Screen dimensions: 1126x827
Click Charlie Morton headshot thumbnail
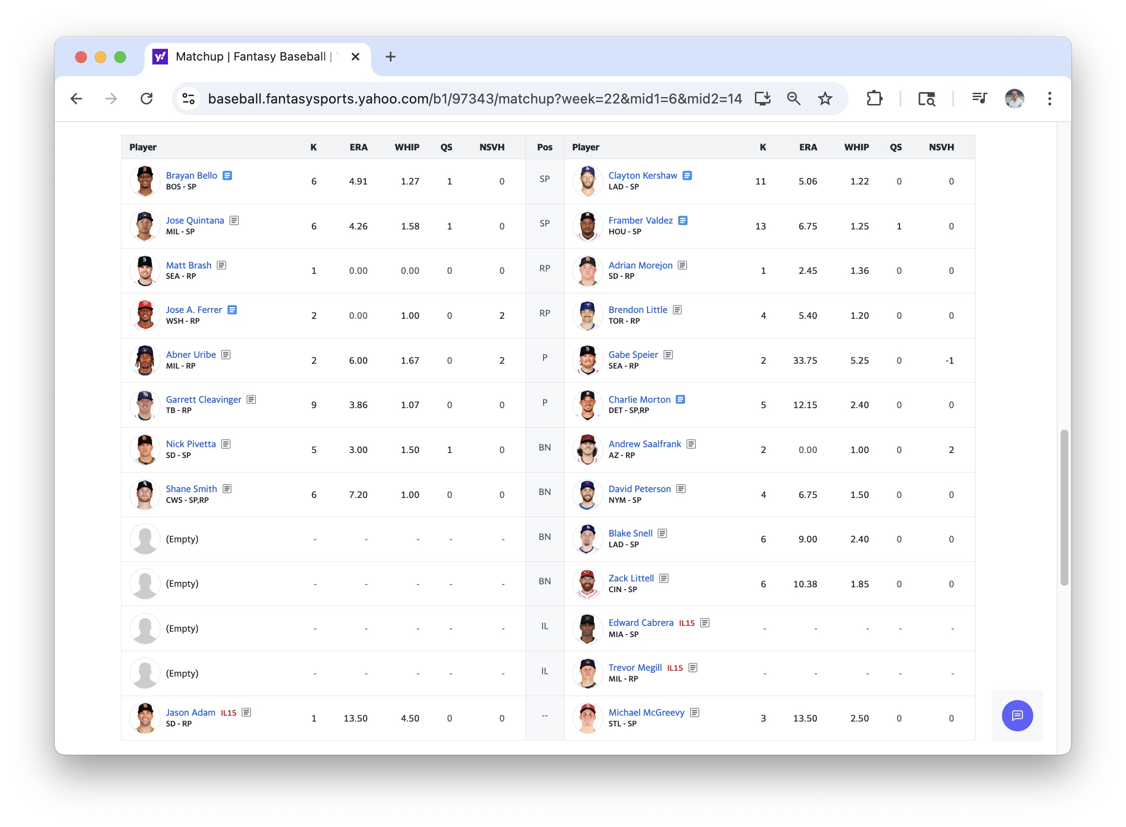[x=587, y=405]
